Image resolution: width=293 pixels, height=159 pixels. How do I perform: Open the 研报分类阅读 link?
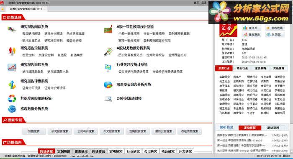coord(54,33)
